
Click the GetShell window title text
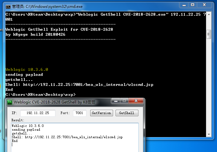pos(54,102)
